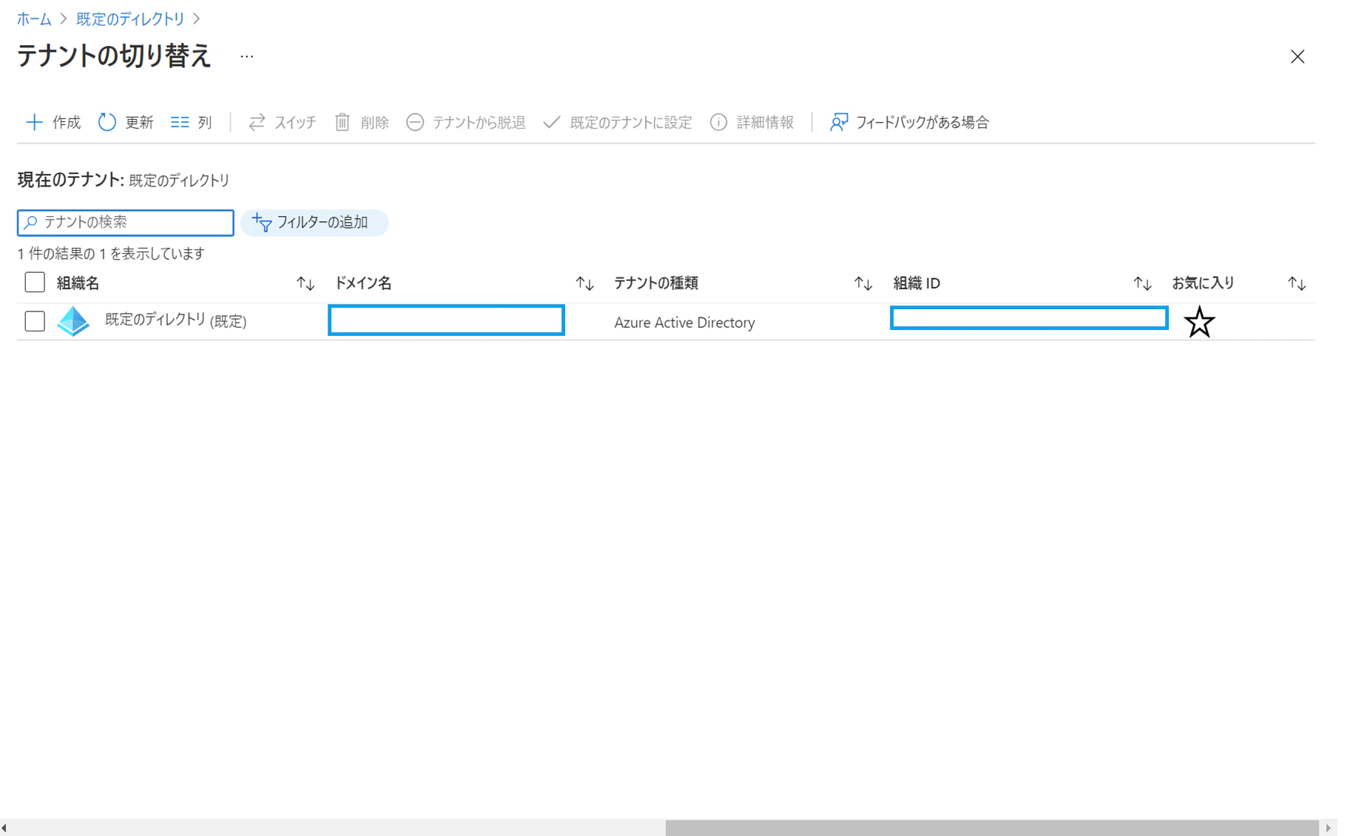The height and width of the screenshot is (836, 1353).
Task: Open the 列 columns editor
Action: point(192,122)
